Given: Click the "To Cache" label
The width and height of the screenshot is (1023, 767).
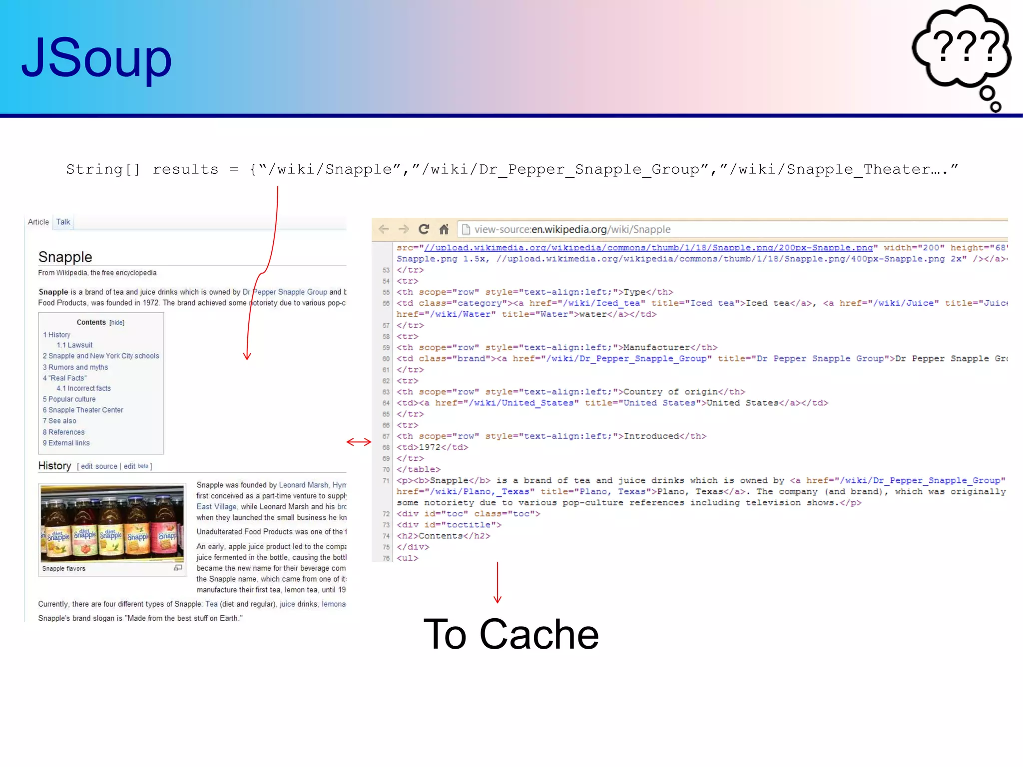Looking at the screenshot, I should 511,634.
